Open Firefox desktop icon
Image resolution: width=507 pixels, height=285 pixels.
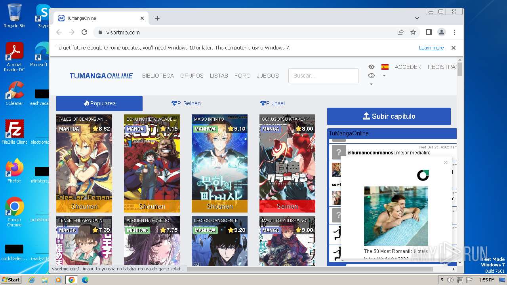[14, 171]
